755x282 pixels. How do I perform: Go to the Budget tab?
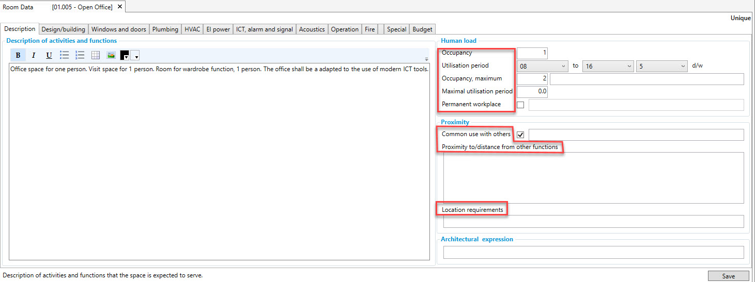(422, 29)
